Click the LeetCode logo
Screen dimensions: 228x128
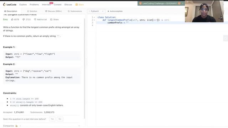click(x=10, y=5)
